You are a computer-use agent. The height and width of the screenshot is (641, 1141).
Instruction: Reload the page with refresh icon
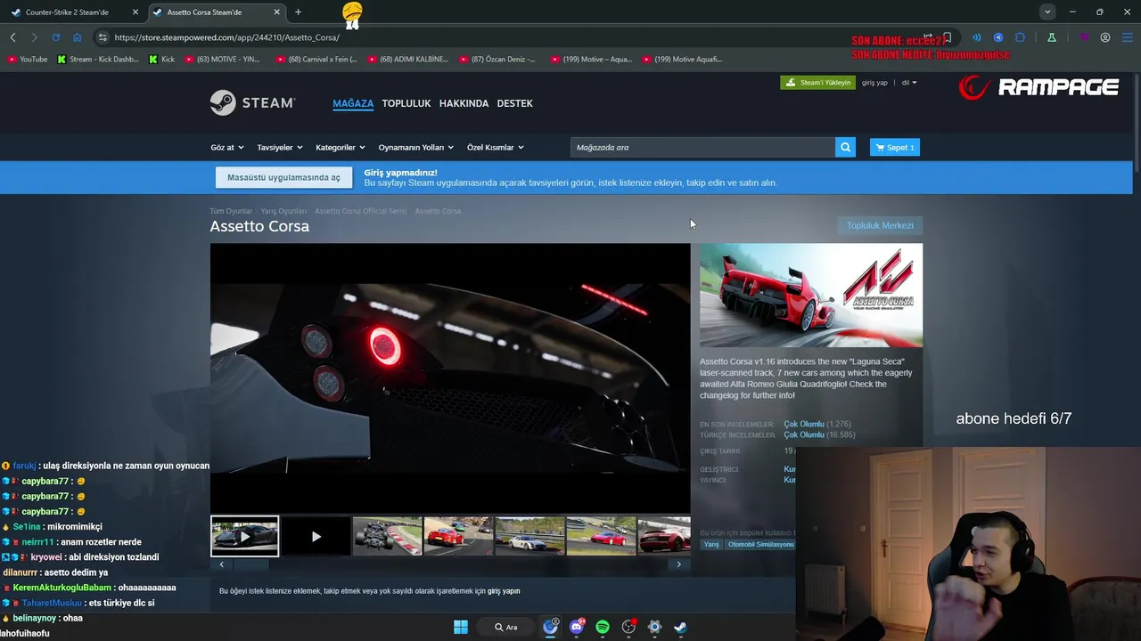[x=55, y=37]
